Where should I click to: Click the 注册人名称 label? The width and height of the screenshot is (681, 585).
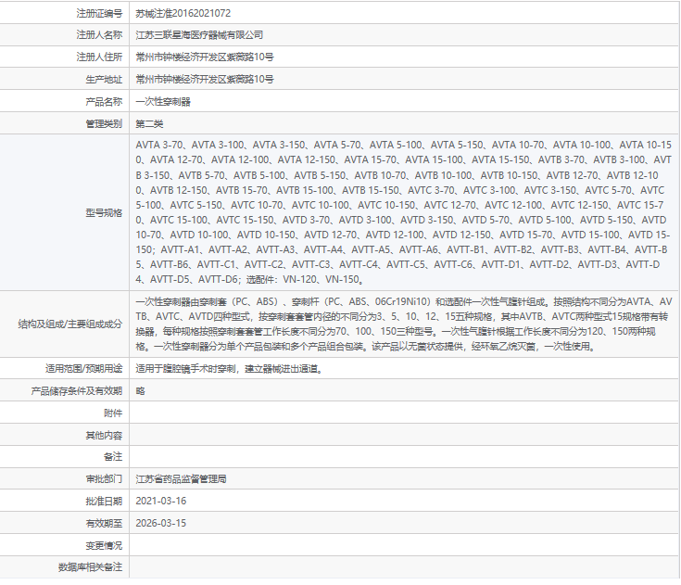(x=99, y=35)
